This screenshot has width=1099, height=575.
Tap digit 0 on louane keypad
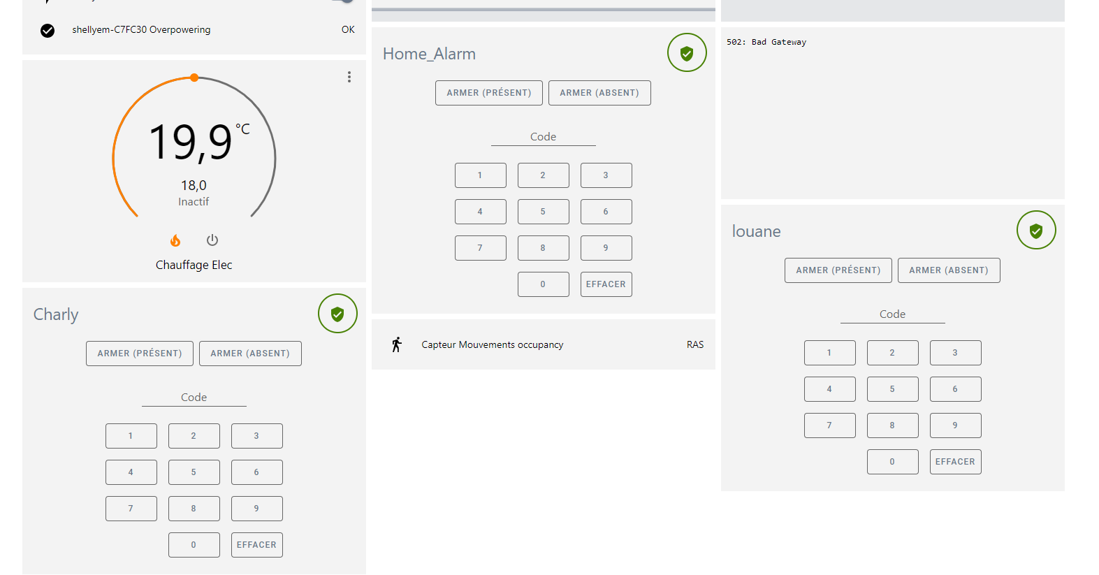893,462
